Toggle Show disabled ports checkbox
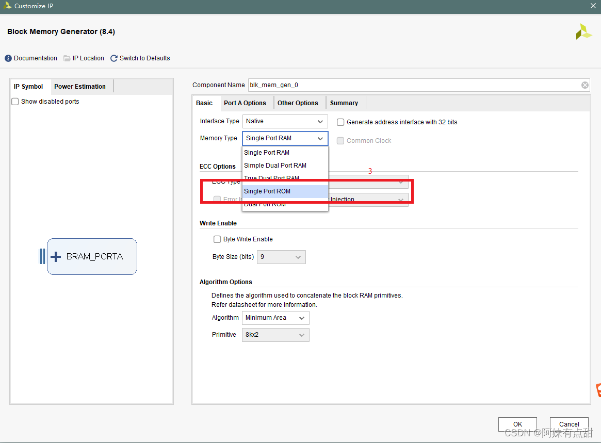This screenshot has height=443, width=601. 15,102
